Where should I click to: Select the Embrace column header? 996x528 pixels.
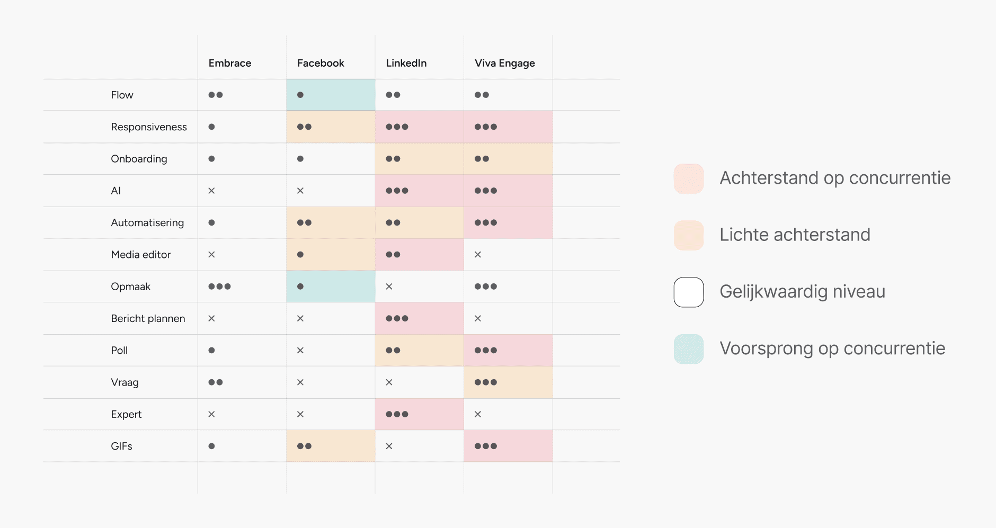(x=230, y=63)
